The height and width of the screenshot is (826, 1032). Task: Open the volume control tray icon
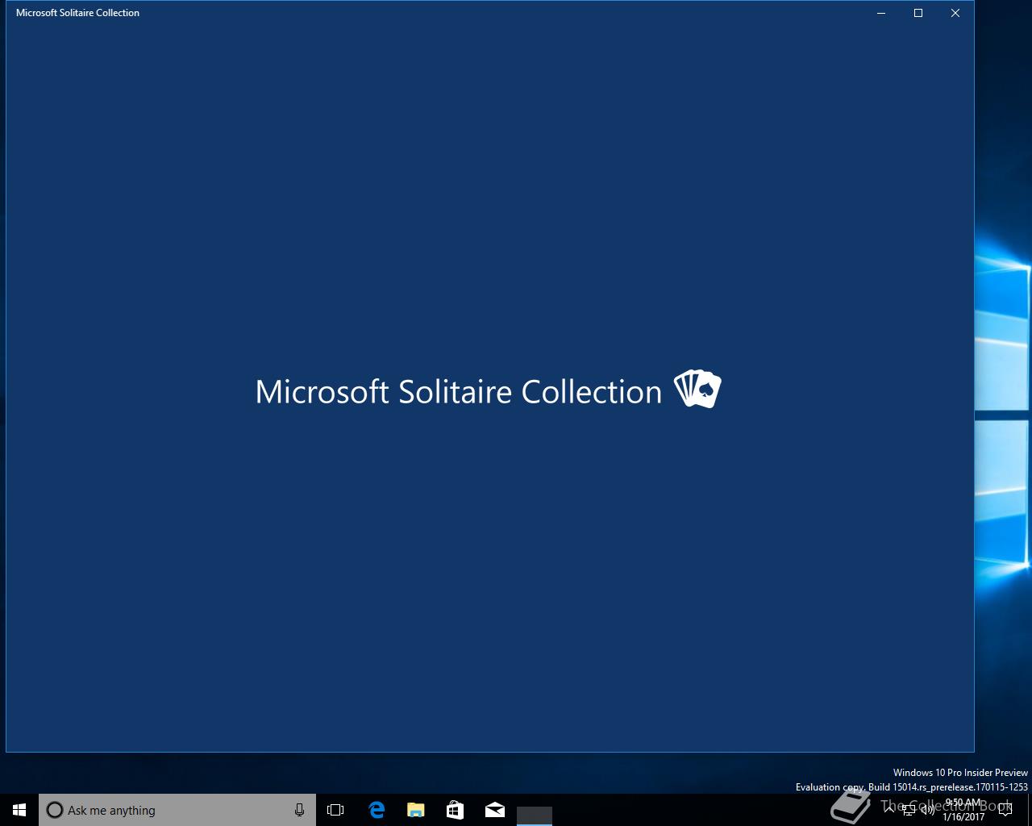coord(928,810)
